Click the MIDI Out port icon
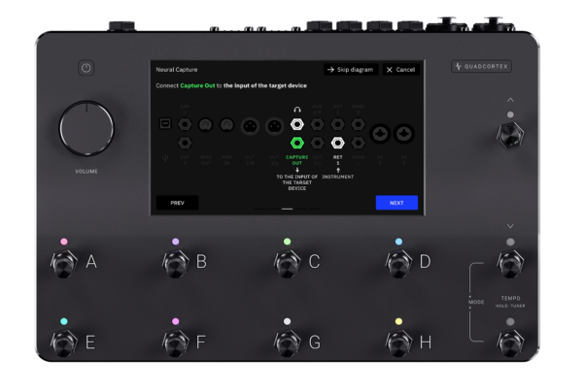 (x=207, y=124)
